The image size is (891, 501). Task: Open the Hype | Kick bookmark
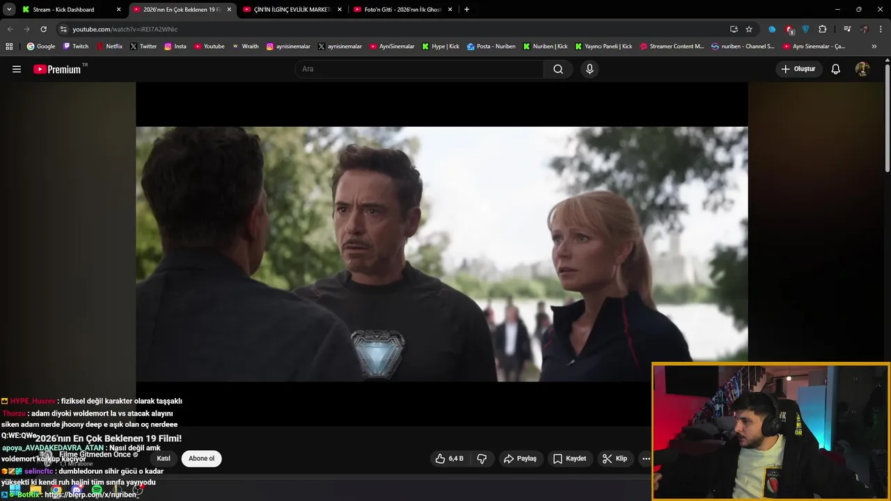pos(441,47)
